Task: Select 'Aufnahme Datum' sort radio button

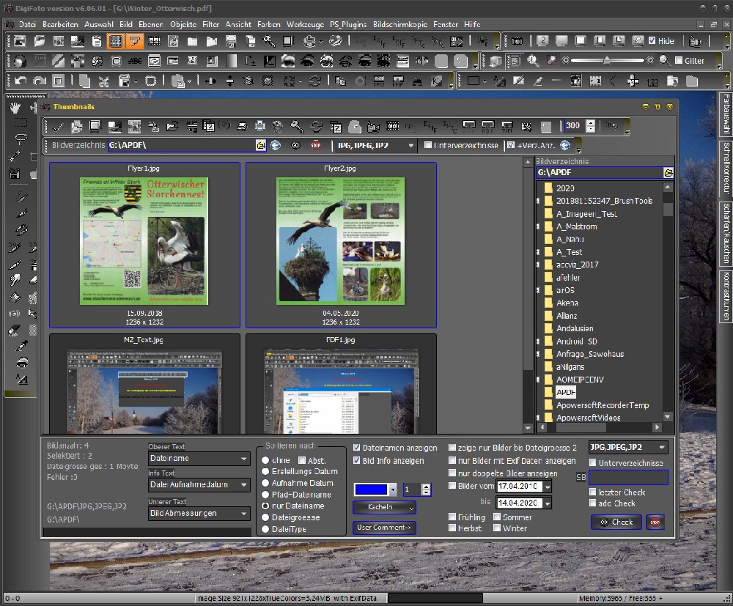Action: tap(265, 483)
